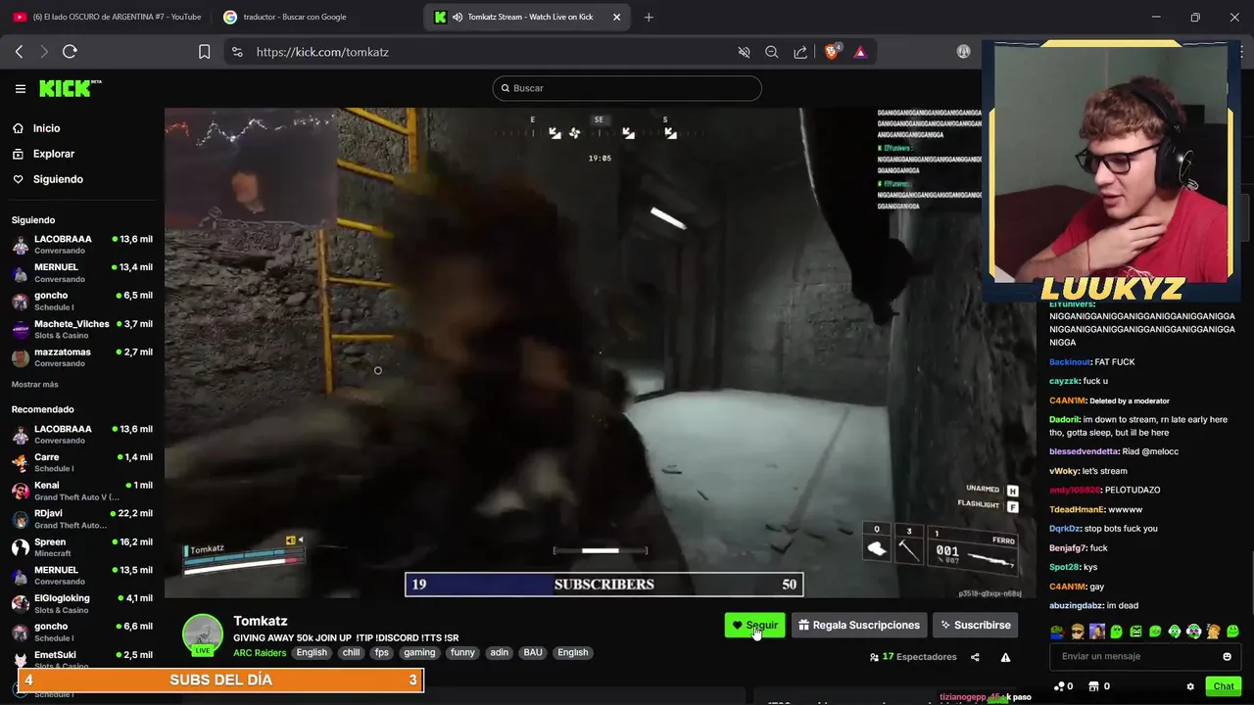Open the emoji picker smiley in chat input

pos(1227,656)
